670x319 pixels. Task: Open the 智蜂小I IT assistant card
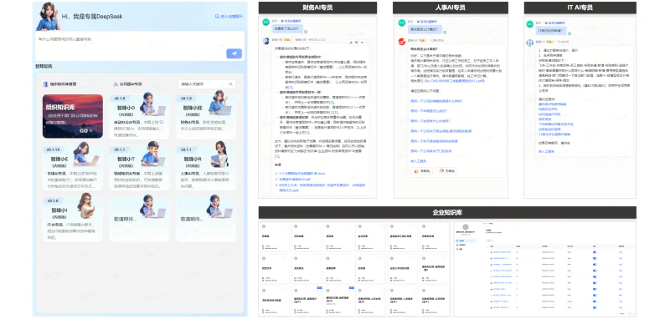[x=73, y=219]
